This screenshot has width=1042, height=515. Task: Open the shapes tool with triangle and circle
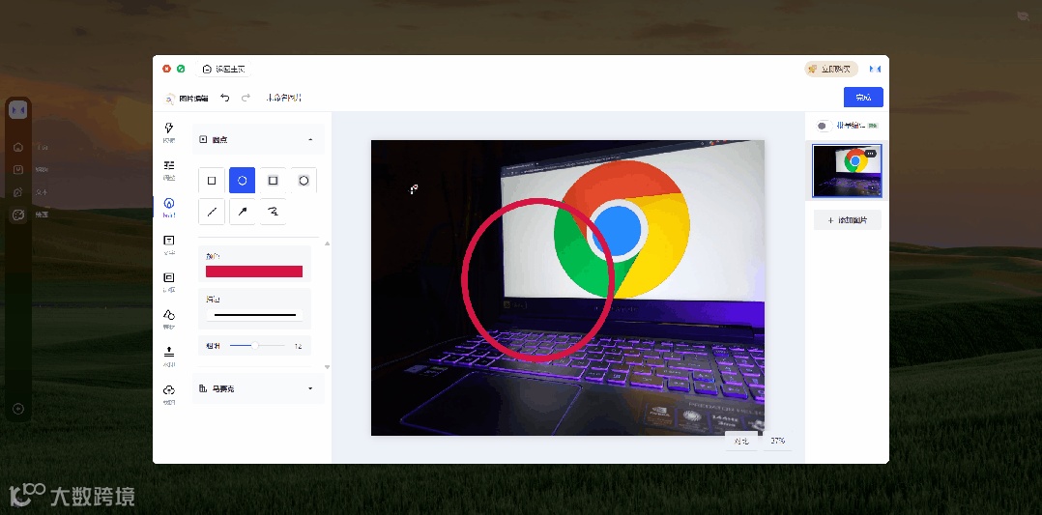[169, 318]
